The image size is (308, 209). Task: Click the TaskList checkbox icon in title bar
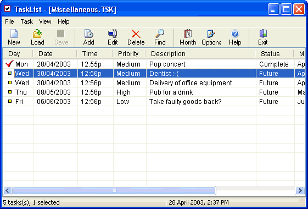coord(8,9)
